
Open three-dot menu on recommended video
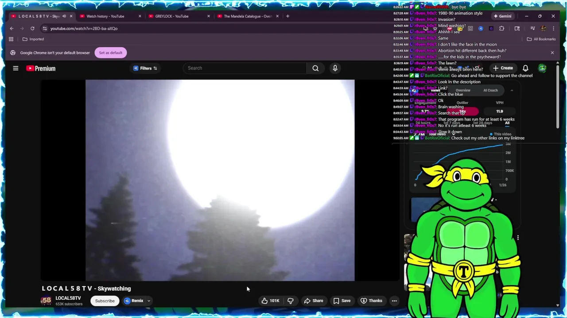click(x=518, y=238)
